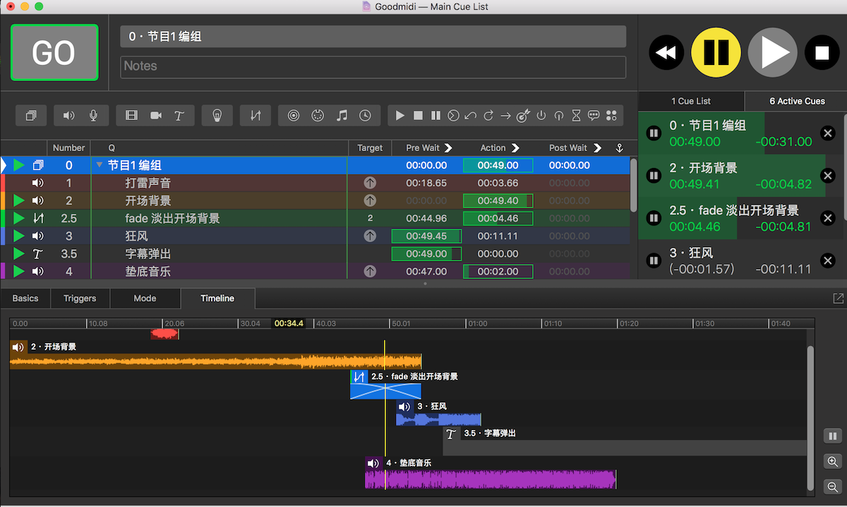The height and width of the screenshot is (507, 847).
Task: Click the panic stop-all button
Action: coord(822,52)
